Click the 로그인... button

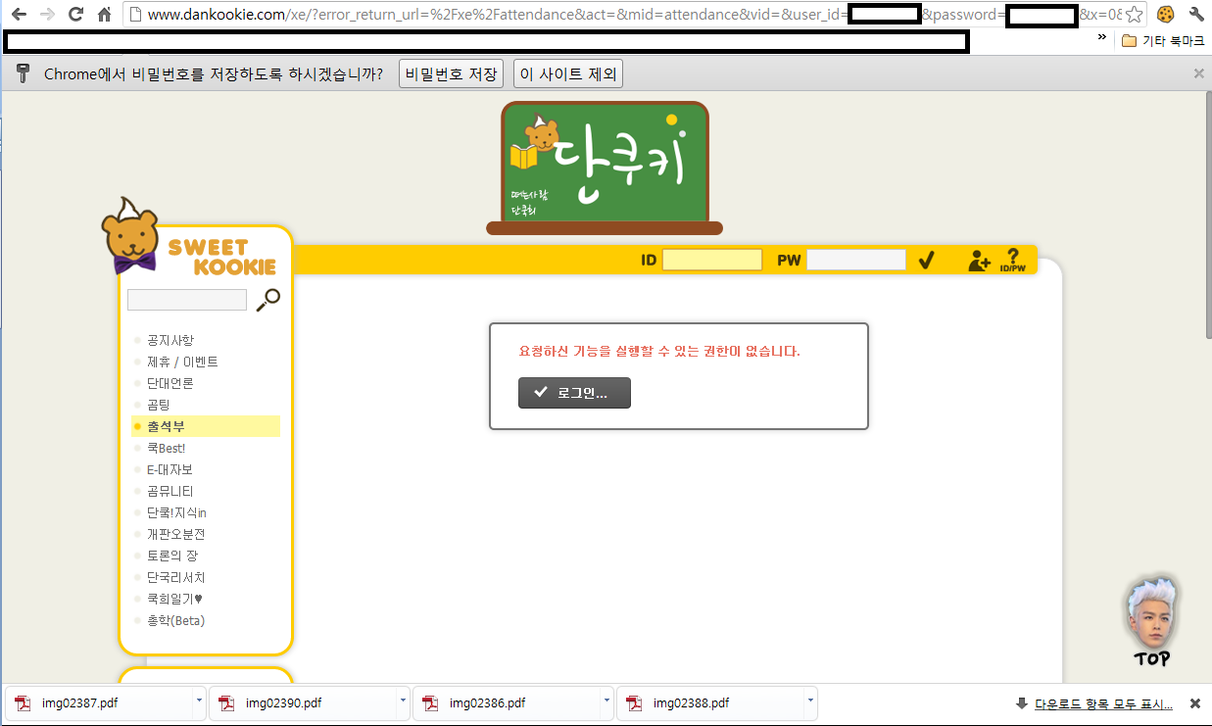574,393
